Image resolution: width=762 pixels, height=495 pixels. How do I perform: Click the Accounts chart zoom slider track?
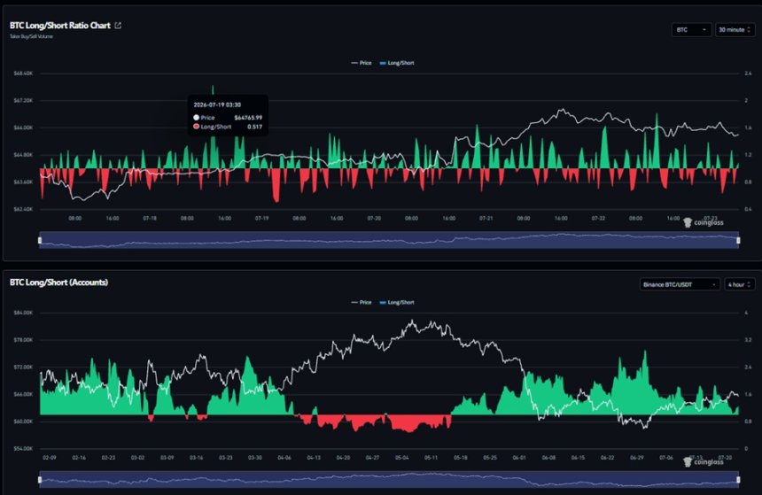(389, 479)
